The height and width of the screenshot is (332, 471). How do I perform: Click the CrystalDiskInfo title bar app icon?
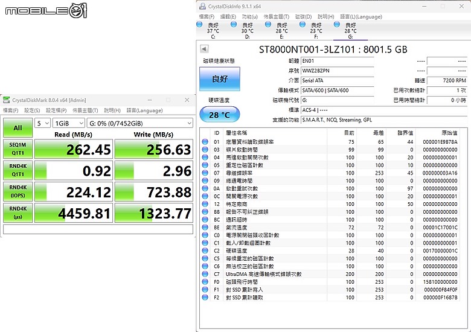click(203, 6)
